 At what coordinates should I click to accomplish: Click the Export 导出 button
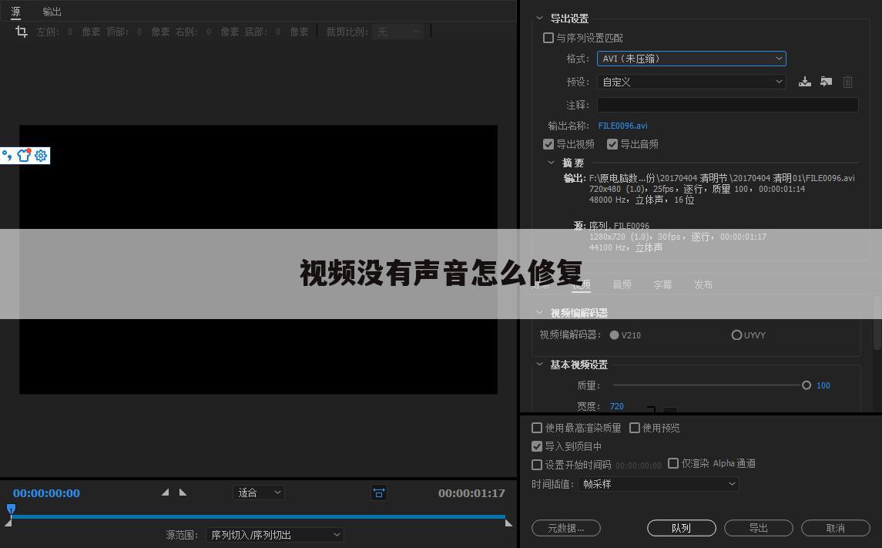[758, 528]
